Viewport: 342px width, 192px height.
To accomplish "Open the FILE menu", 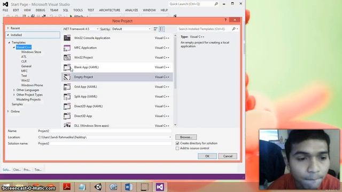I will [5, 10].
